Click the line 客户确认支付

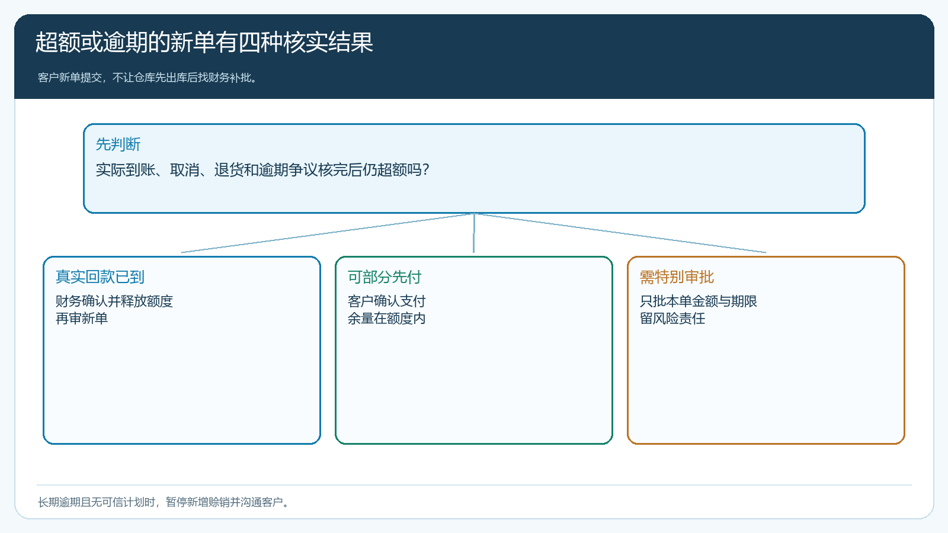pos(387,301)
